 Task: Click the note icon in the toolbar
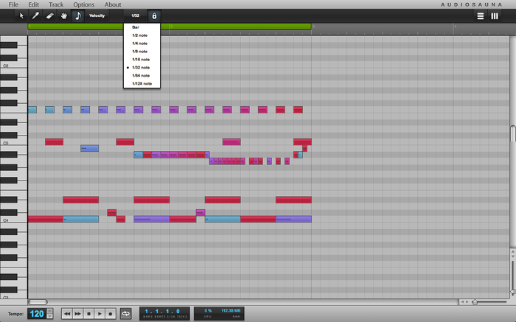click(77, 15)
